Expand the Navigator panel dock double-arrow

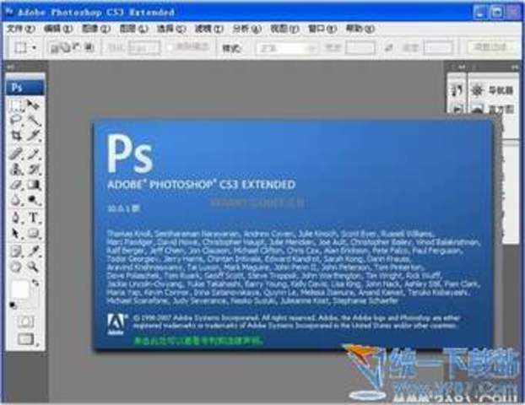coord(515,67)
